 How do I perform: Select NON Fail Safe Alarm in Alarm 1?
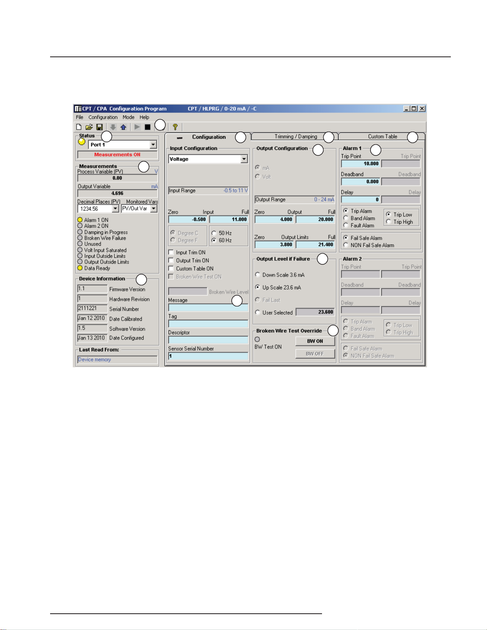(346, 245)
